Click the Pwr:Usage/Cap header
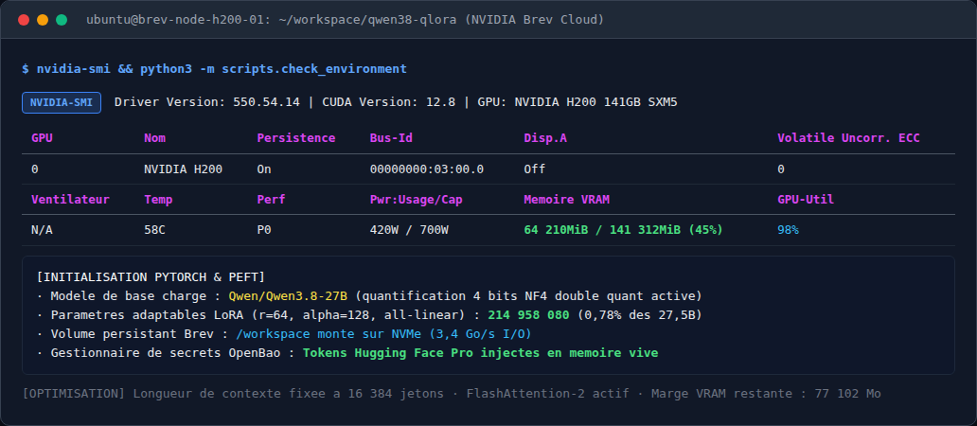Image resolution: width=977 pixels, height=426 pixels. coord(417,200)
